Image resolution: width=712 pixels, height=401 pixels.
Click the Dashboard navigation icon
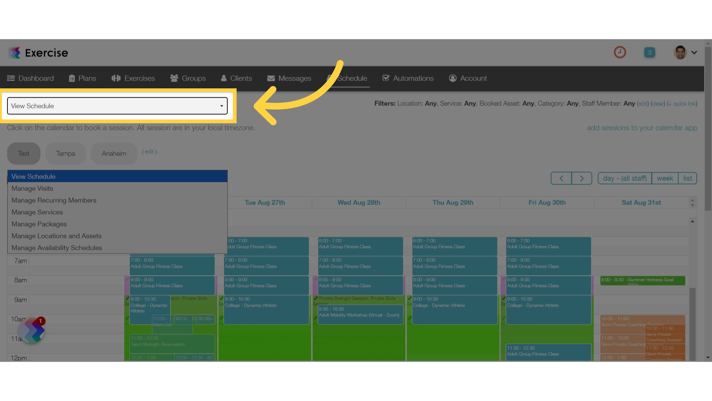[11, 78]
